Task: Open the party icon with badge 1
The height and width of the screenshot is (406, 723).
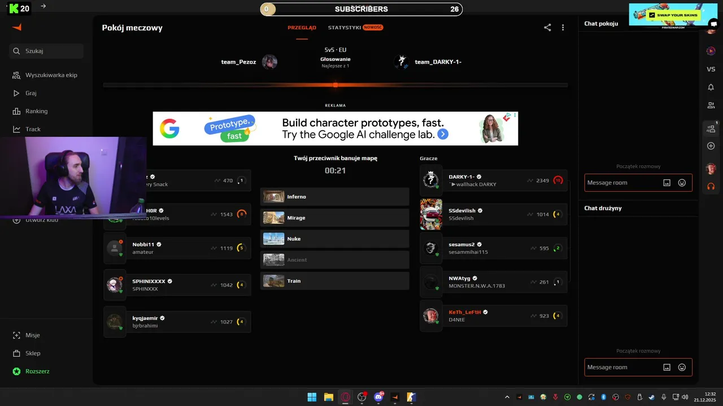Action: click(x=711, y=129)
